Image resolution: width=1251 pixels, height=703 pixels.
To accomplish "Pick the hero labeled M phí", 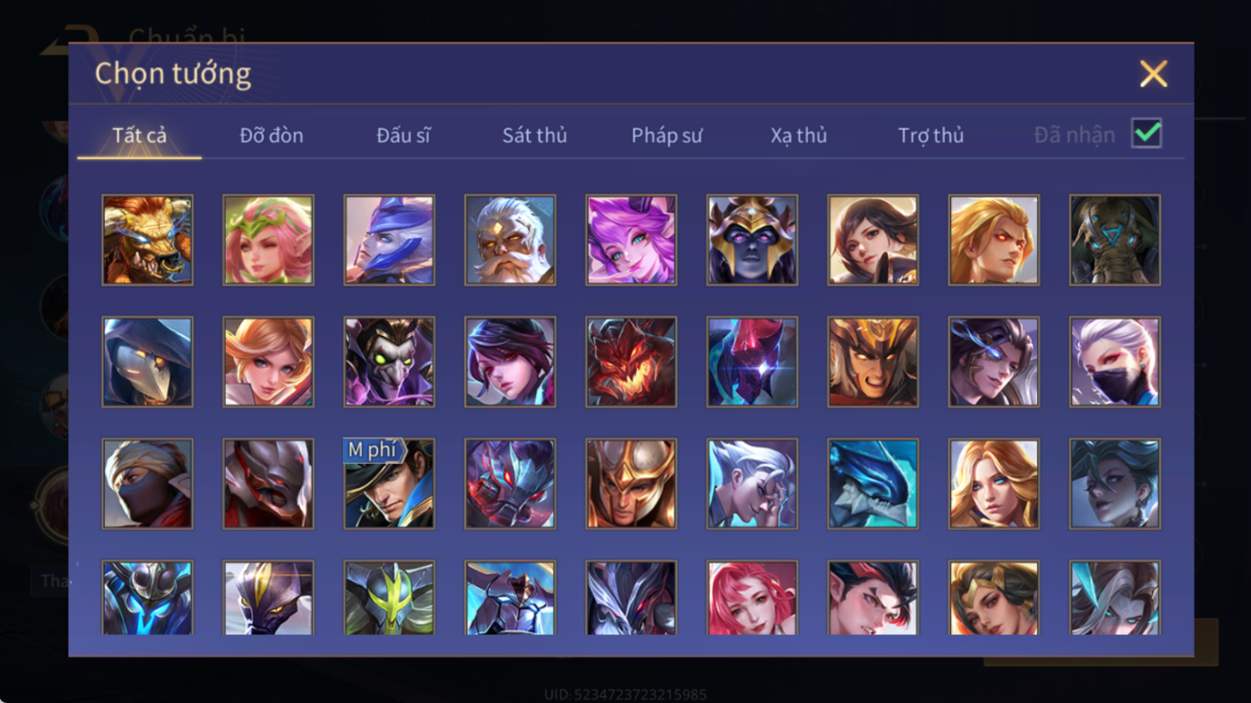I will tap(389, 484).
